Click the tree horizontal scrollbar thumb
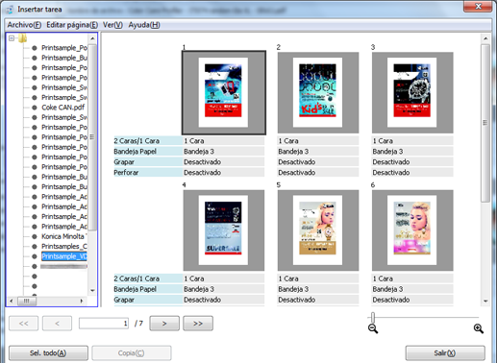The width and height of the screenshot is (497, 363). point(27,301)
